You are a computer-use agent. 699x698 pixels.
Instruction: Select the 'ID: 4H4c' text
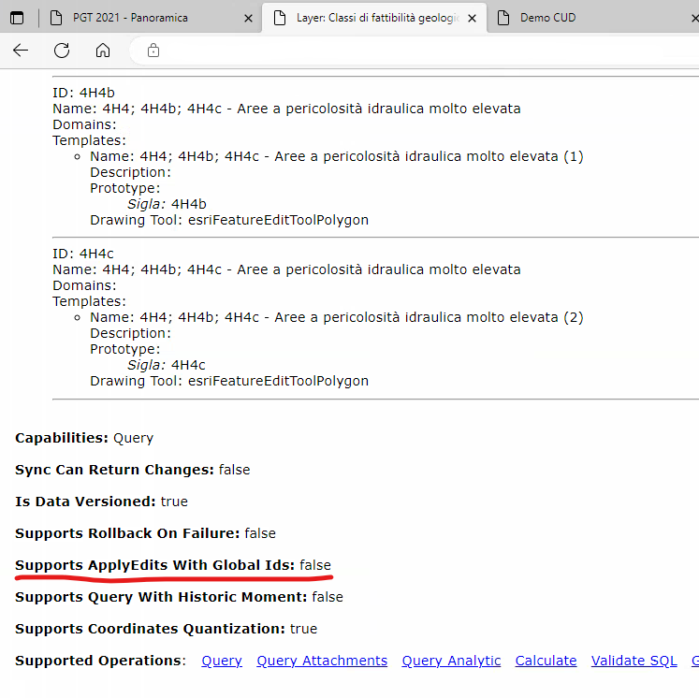[x=83, y=254]
